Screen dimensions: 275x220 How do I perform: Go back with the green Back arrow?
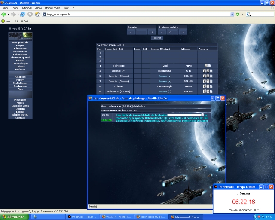click(x=4, y=14)
